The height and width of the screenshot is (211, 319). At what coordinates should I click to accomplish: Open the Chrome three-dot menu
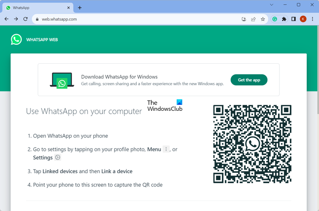(x=313, y=19)
